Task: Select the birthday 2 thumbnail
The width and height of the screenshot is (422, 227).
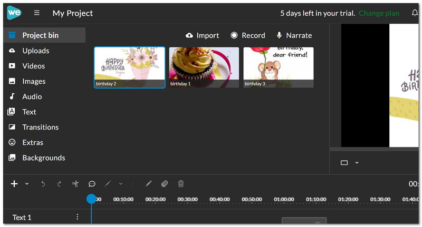Action: pos(129,67)
